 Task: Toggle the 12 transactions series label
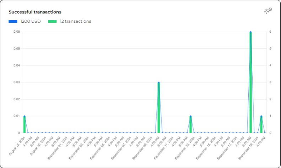click(75, 21)
